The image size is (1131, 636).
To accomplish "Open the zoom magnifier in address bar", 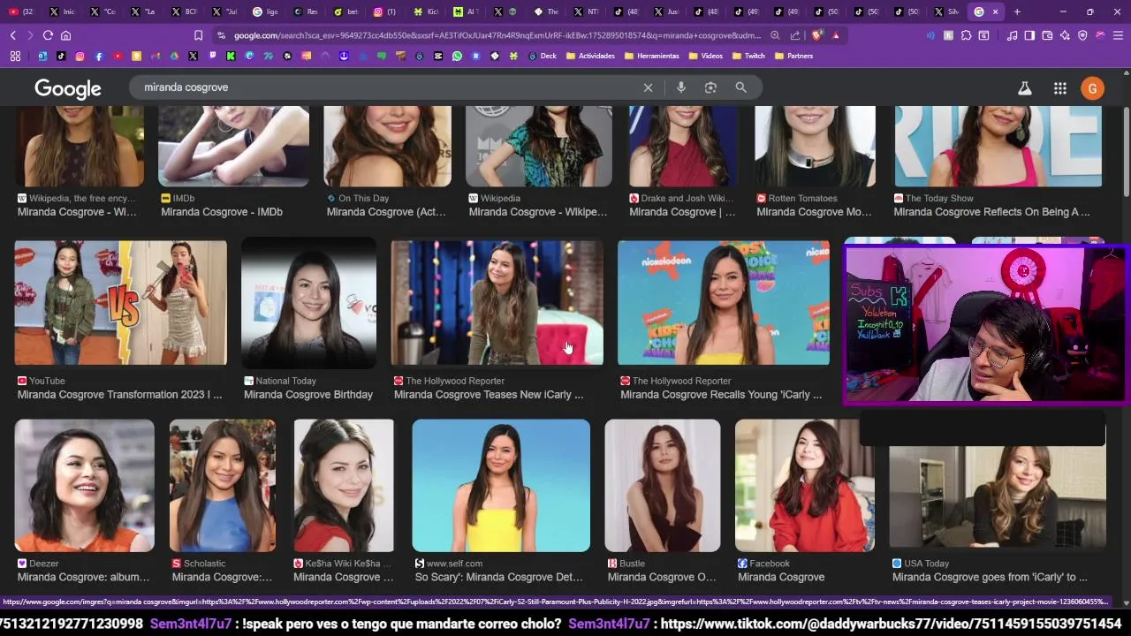I will (x=775, y=35).
